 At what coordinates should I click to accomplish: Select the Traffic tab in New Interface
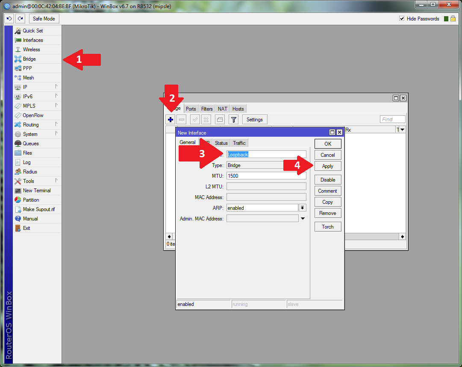pos(239,143)
